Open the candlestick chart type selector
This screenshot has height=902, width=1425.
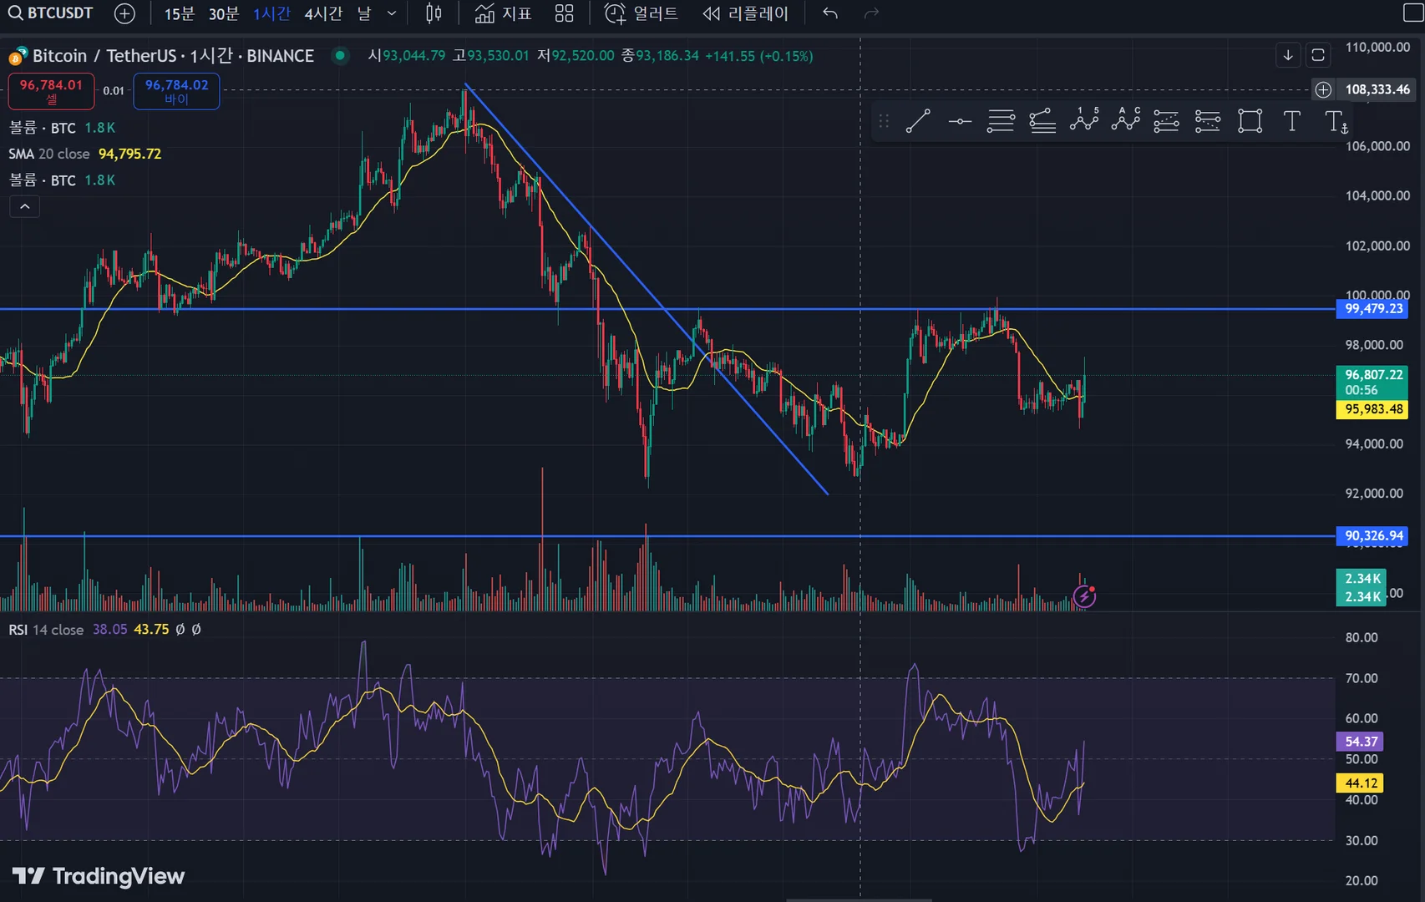[x=434, y=13]
